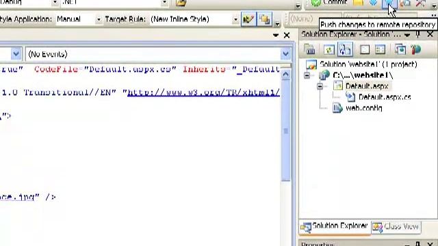Click the editor vertical scrollbar thumb
This screenshot has width=438, height=246.
(x=285, y=131)
